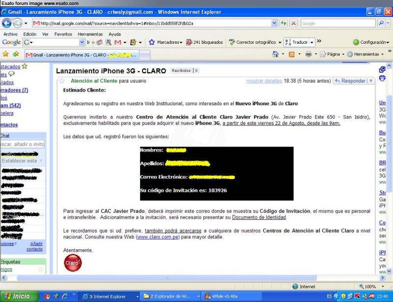Star this email message
Screen dimensions: 393x302
point(62,81)
